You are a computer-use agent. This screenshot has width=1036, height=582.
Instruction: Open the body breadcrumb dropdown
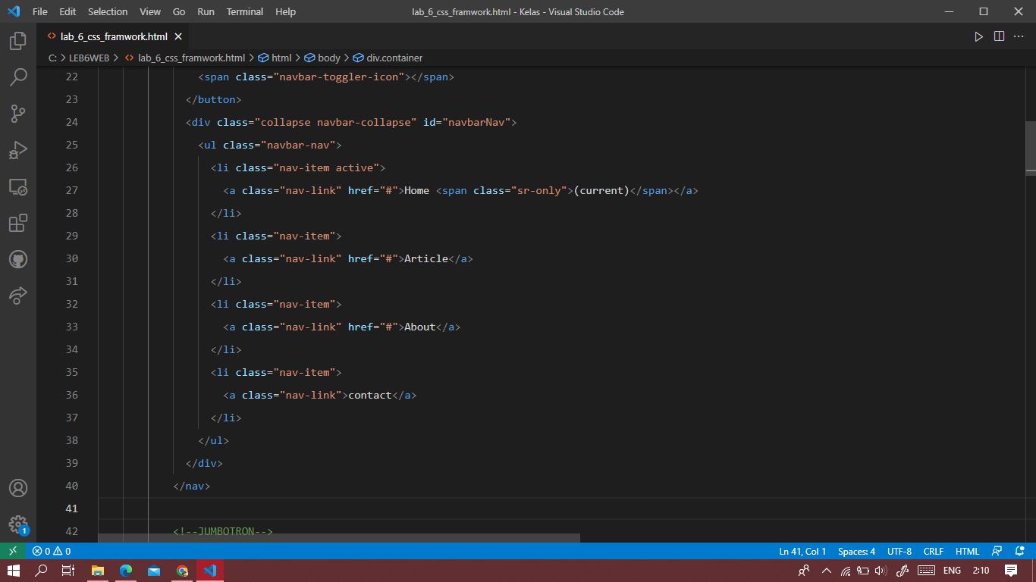(327, 58)
